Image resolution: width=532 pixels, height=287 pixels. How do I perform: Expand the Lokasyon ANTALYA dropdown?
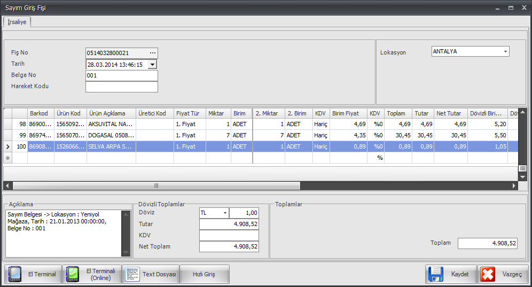pyautogui.click(x=505, y=52)
